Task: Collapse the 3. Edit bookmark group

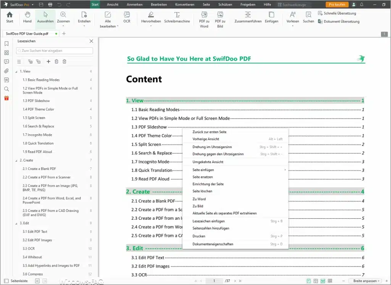Action: click(16, 223)
